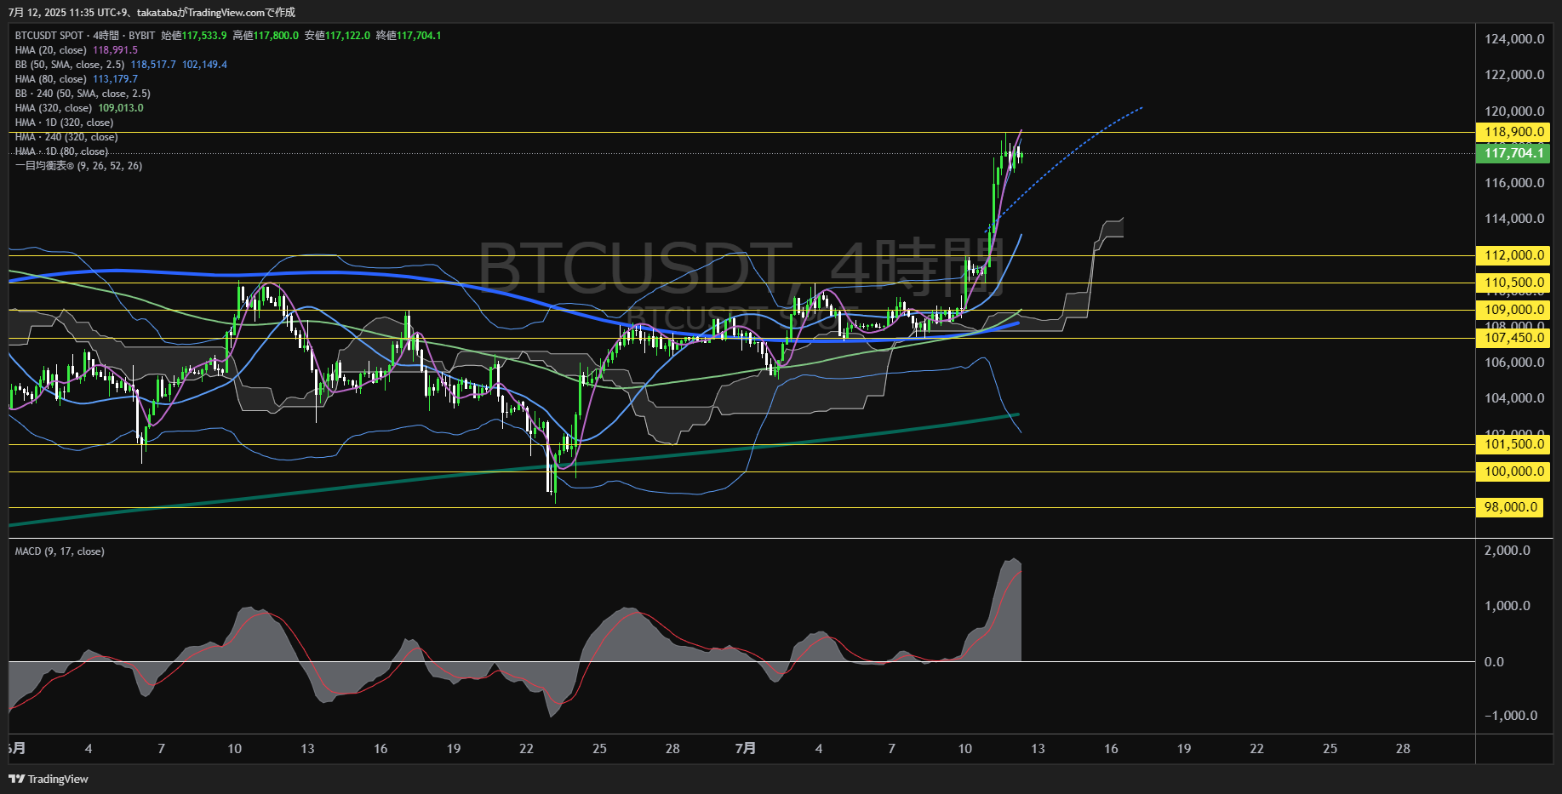
Task: Click 120,000.0 on the price axis
Action: tap(1514, 111)
